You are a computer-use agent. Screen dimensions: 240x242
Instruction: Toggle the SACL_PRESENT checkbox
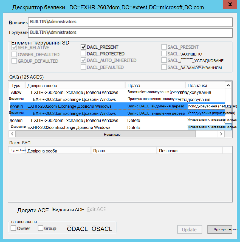coord(164,47)
